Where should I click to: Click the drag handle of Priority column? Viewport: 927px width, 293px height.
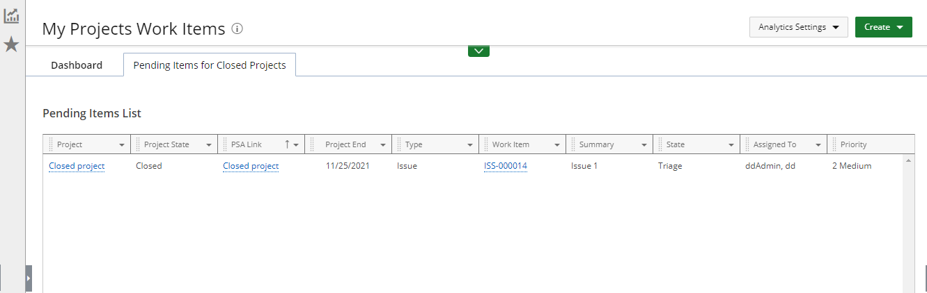point(834,144)
